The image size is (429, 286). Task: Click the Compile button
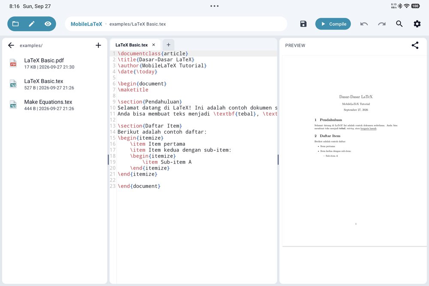click(x=333, y=24)
